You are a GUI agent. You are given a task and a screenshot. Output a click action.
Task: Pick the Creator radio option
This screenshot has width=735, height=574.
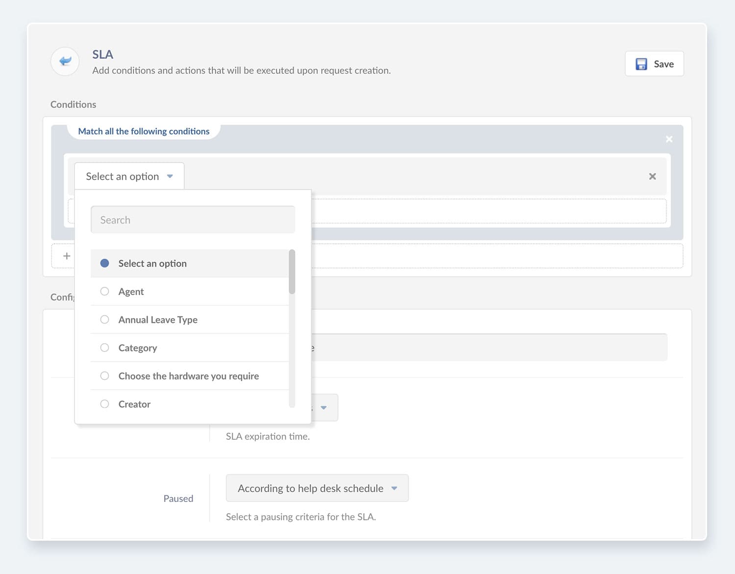click(x=104, y=403)
